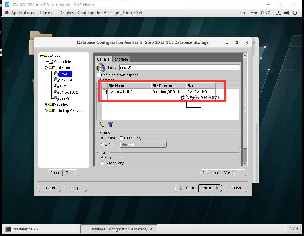Viewport: 304px width, 236px height.
Task: Select the Permanent type radio button
Action: (102, 157)
